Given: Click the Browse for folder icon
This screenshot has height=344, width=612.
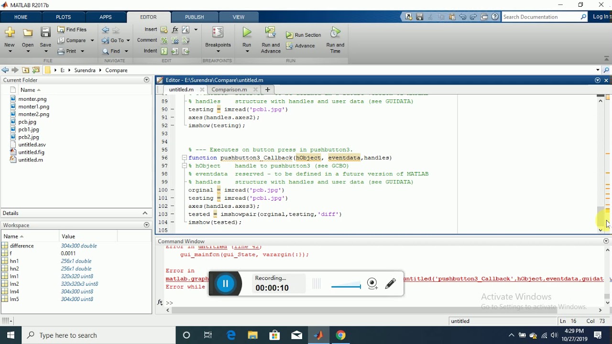Looking at the screenshot, I should coord(36,70).
